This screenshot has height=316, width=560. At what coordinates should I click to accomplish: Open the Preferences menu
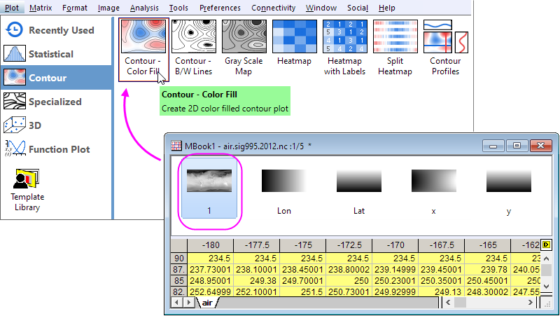pyautogui.click(x=220, y=8)
